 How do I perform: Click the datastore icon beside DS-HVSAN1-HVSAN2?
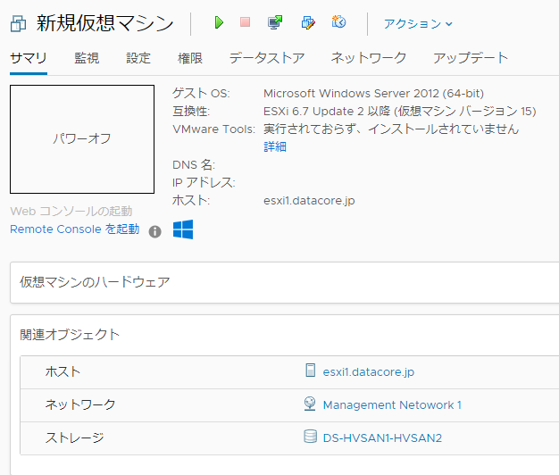(x=310, y=436)
